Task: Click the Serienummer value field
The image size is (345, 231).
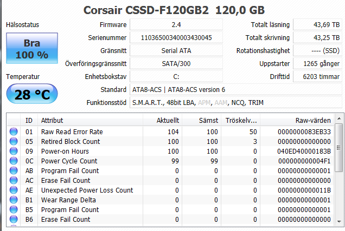Action: (x=176, y=37)
